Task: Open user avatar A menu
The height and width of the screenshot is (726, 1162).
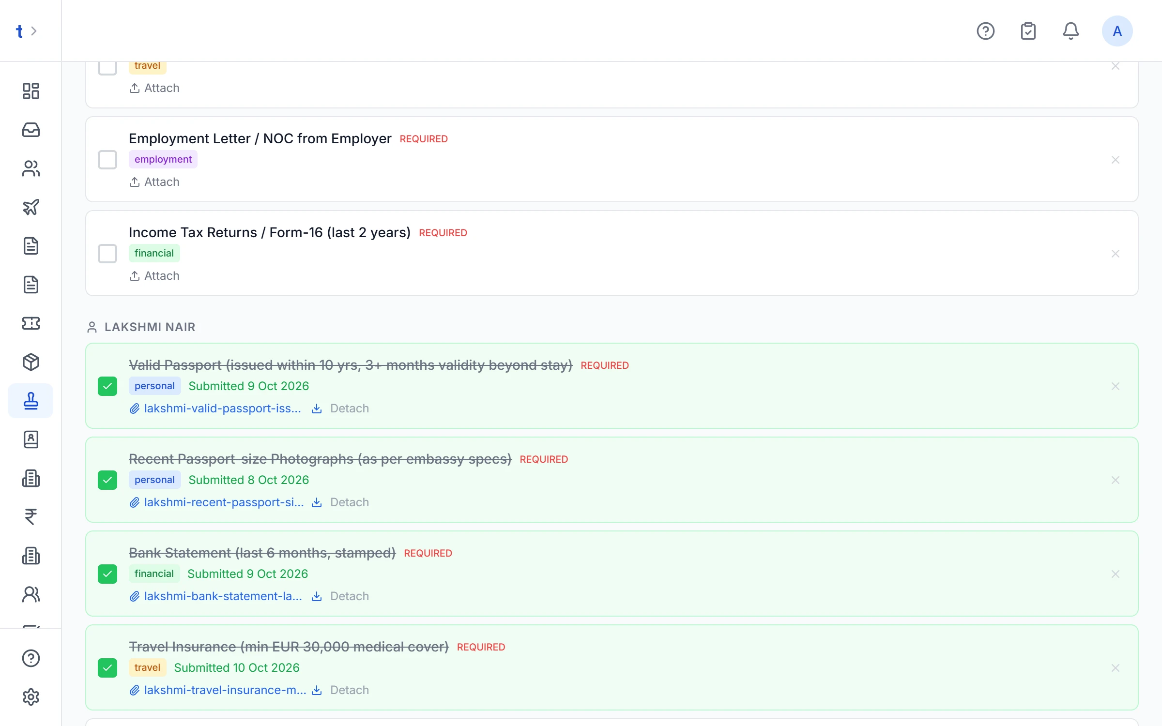Action: [1117, 31]
